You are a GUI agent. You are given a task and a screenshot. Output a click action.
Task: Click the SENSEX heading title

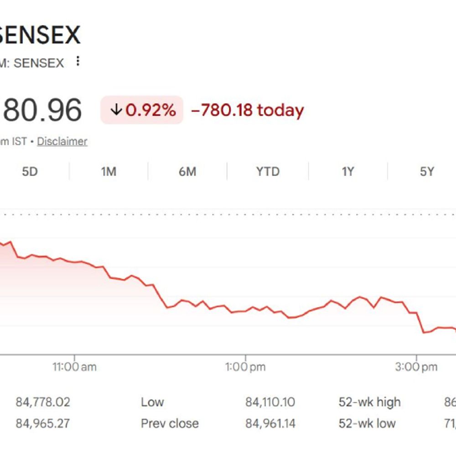click(40, 35)
